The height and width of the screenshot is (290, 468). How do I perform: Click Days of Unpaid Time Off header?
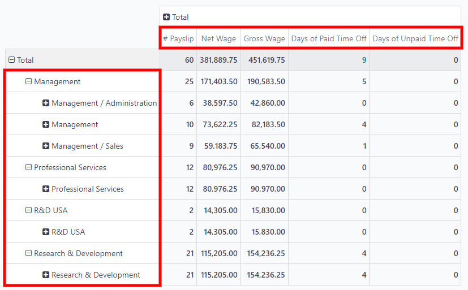415,38
